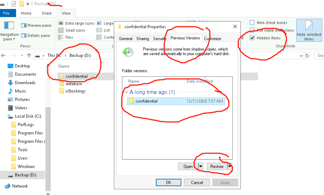Choose Tiles view layout
Image resolution: width=324 pixels, height=195 pixels.
pyautogui.click(x=61, y=37)
